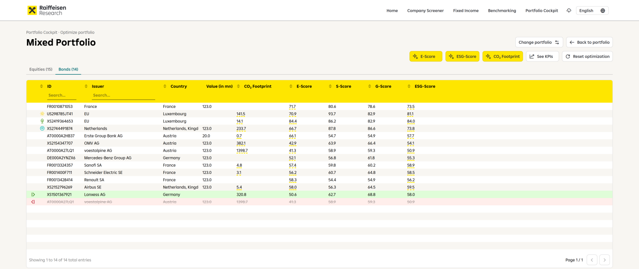Go to the next table page

604,260
